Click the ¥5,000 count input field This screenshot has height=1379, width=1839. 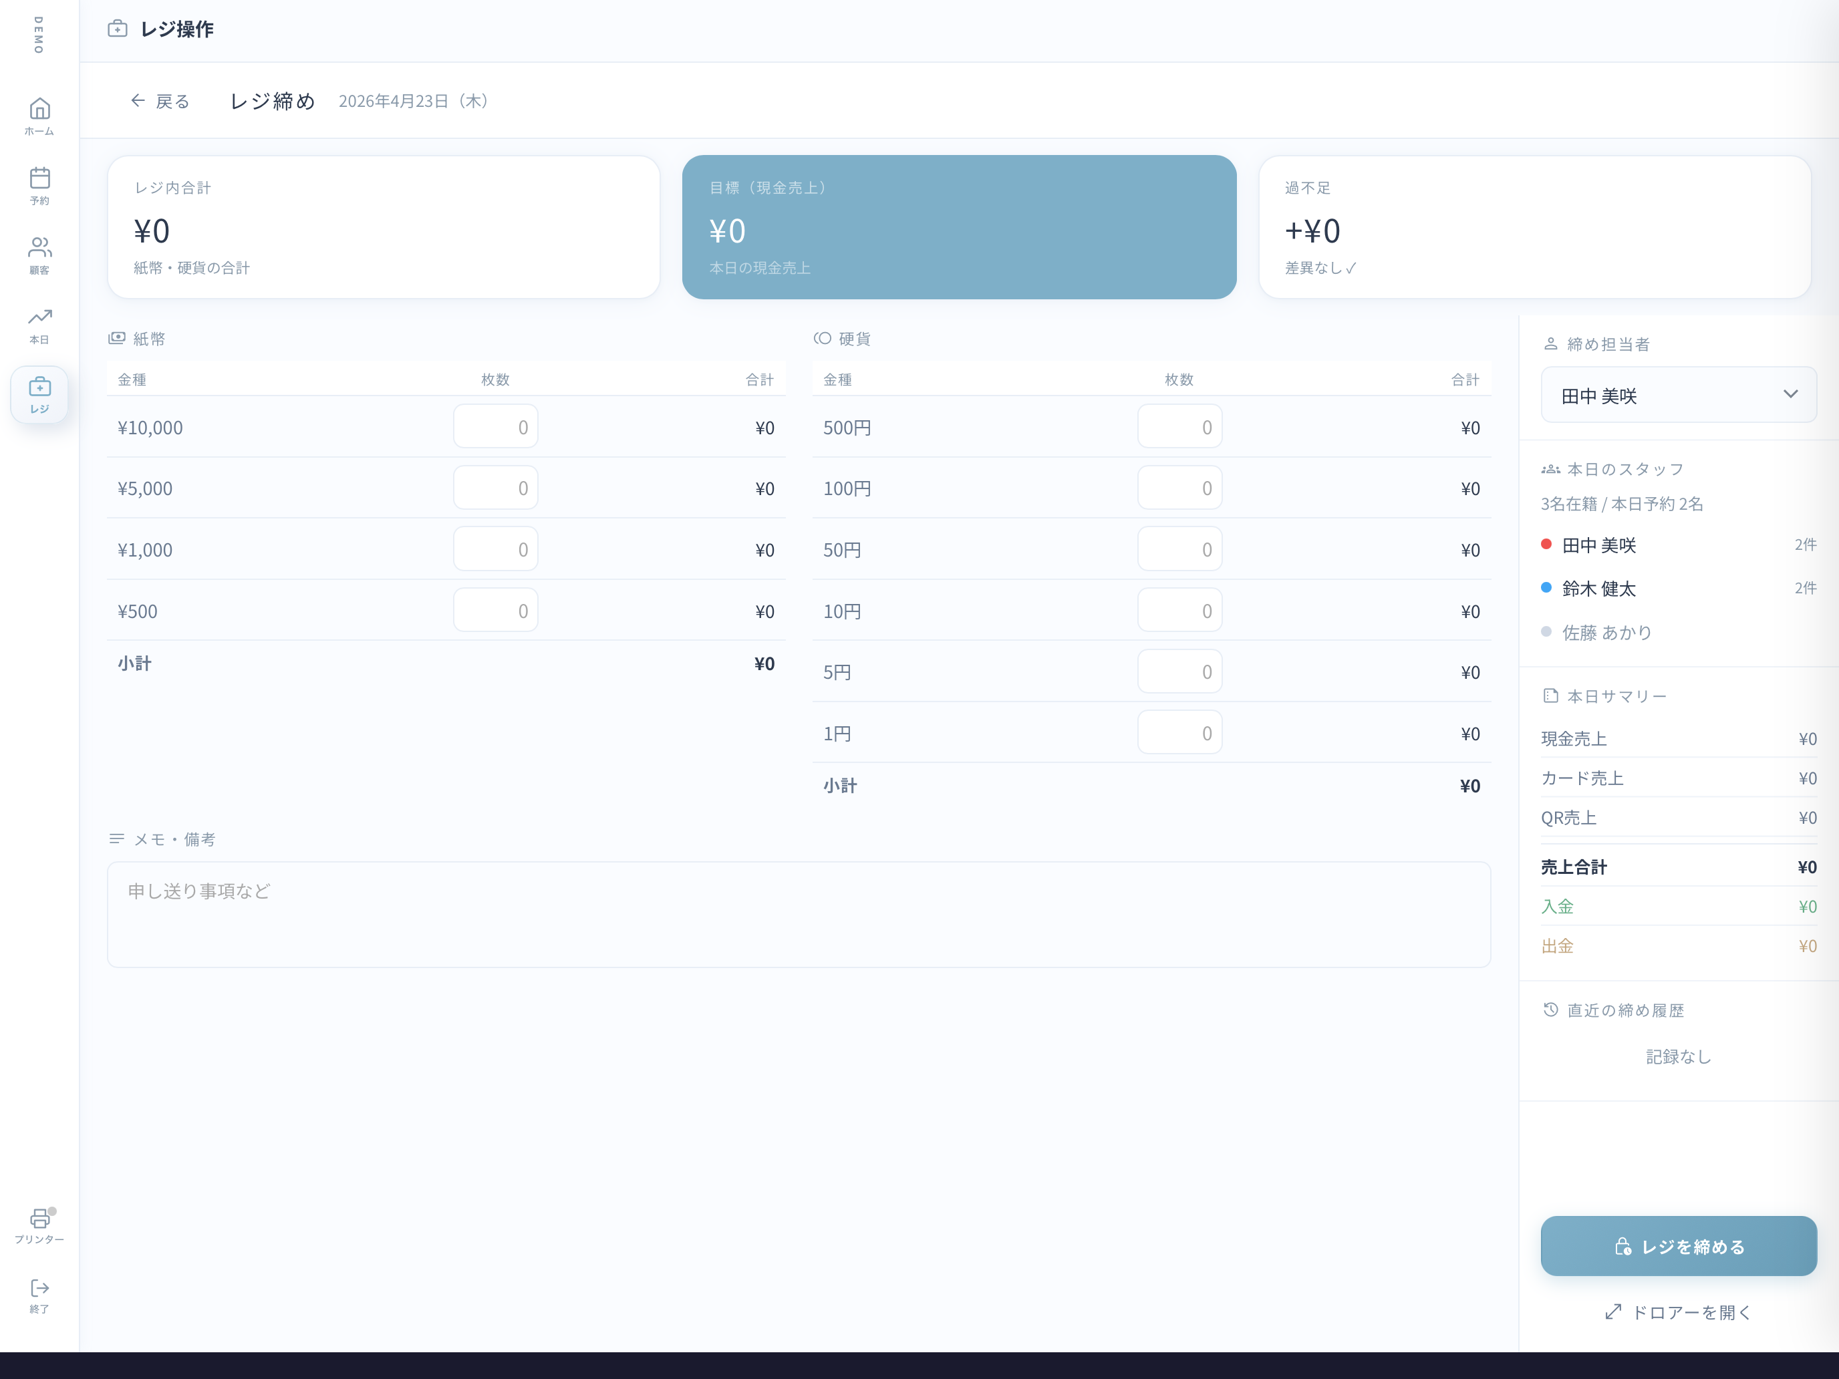[x=495, y=488]
